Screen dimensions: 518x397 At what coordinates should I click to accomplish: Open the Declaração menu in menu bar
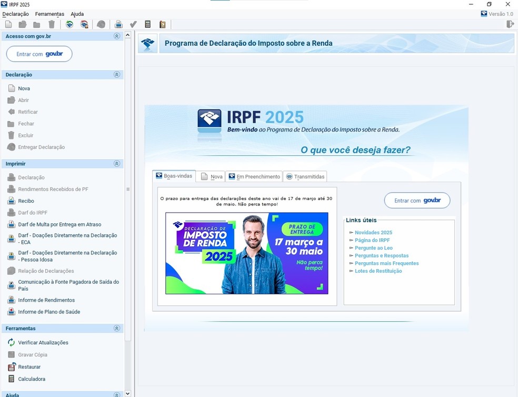coord(16,14)
